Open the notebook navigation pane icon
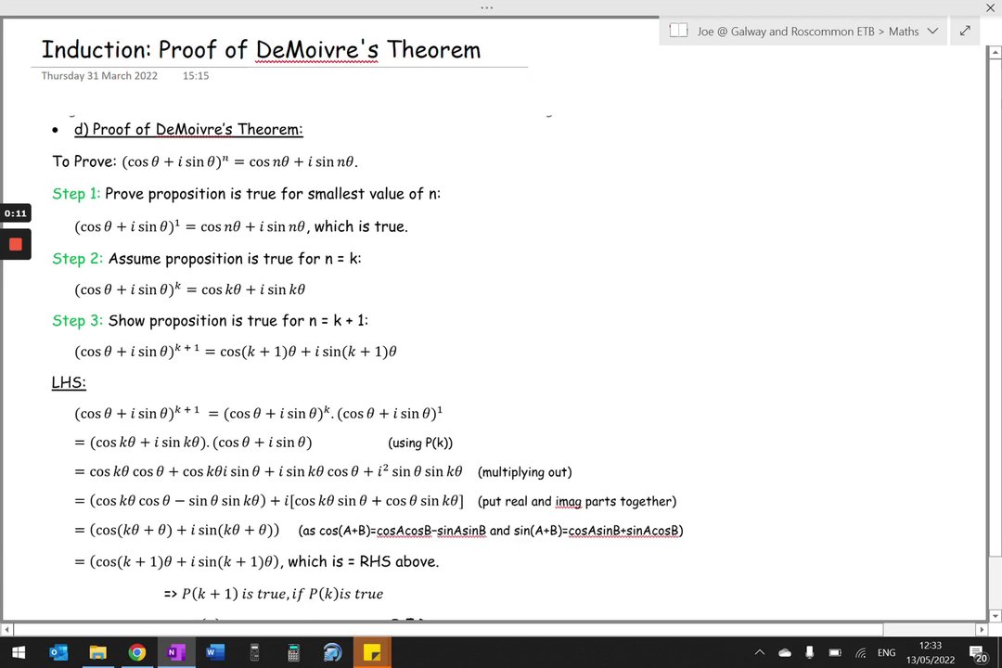 678,31
